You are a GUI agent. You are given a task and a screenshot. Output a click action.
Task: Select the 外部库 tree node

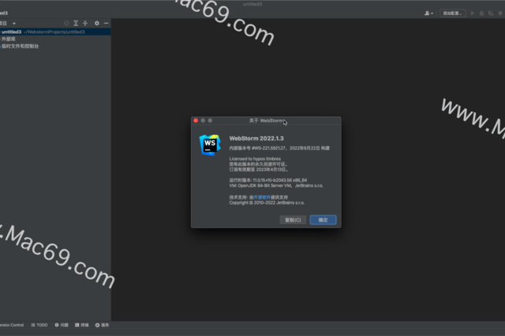pyautogui.click(x=9, y=39)
